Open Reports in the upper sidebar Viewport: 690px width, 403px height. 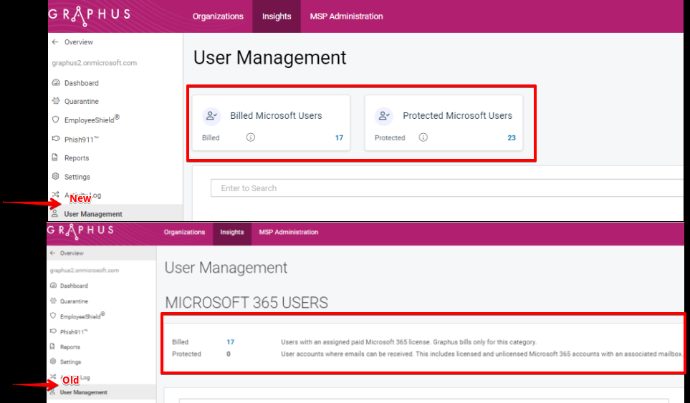[x=77, y=157]
